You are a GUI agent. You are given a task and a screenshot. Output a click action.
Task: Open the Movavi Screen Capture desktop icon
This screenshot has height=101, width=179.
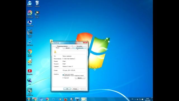[37, 14]
